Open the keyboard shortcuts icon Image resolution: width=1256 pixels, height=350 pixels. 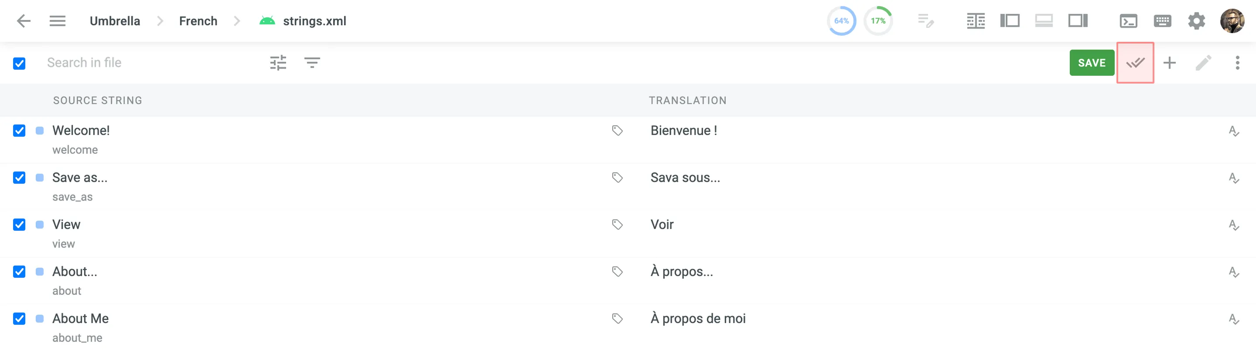pos(1162,21)
